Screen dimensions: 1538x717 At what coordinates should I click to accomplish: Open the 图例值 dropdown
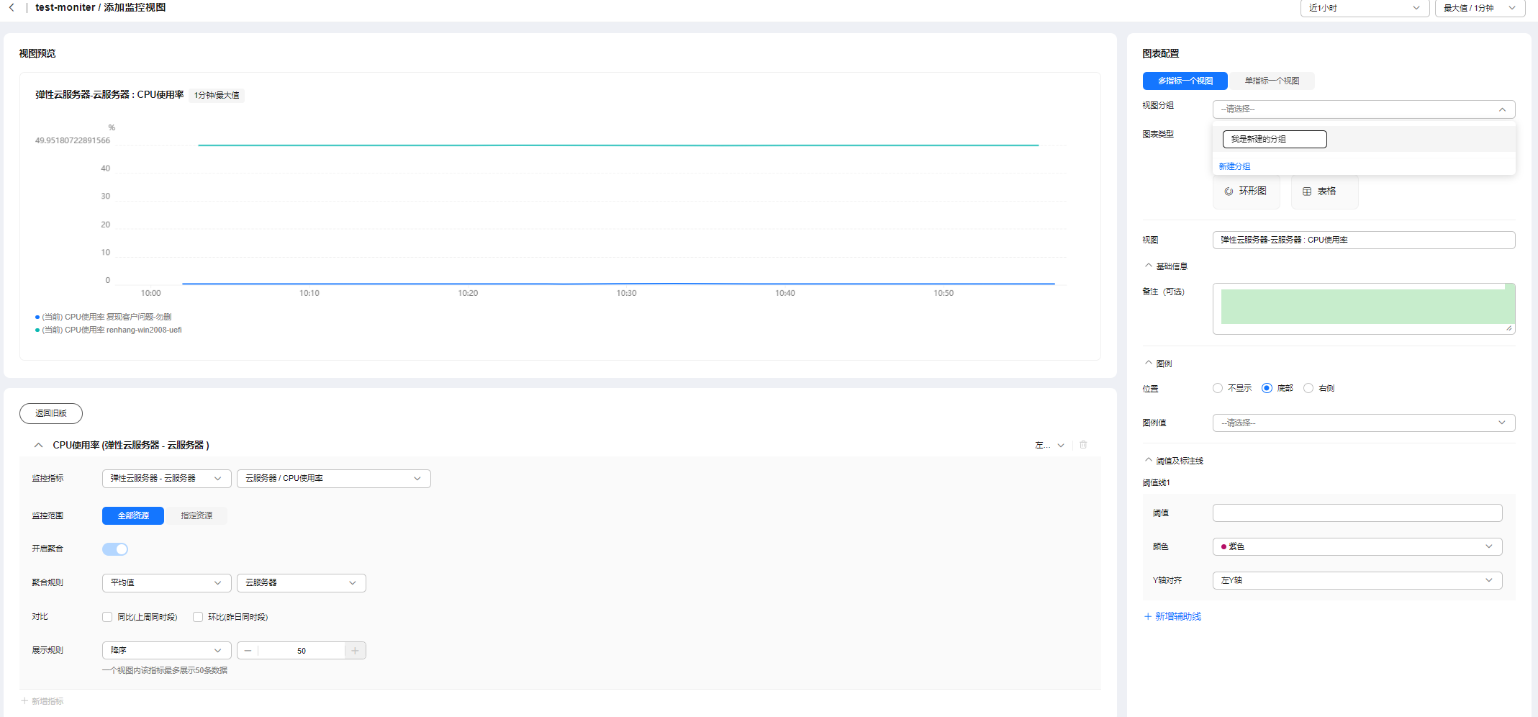(1364, 423)
